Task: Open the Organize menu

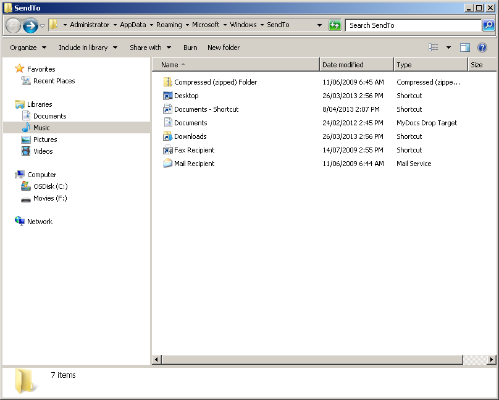Action: point(28,48)
